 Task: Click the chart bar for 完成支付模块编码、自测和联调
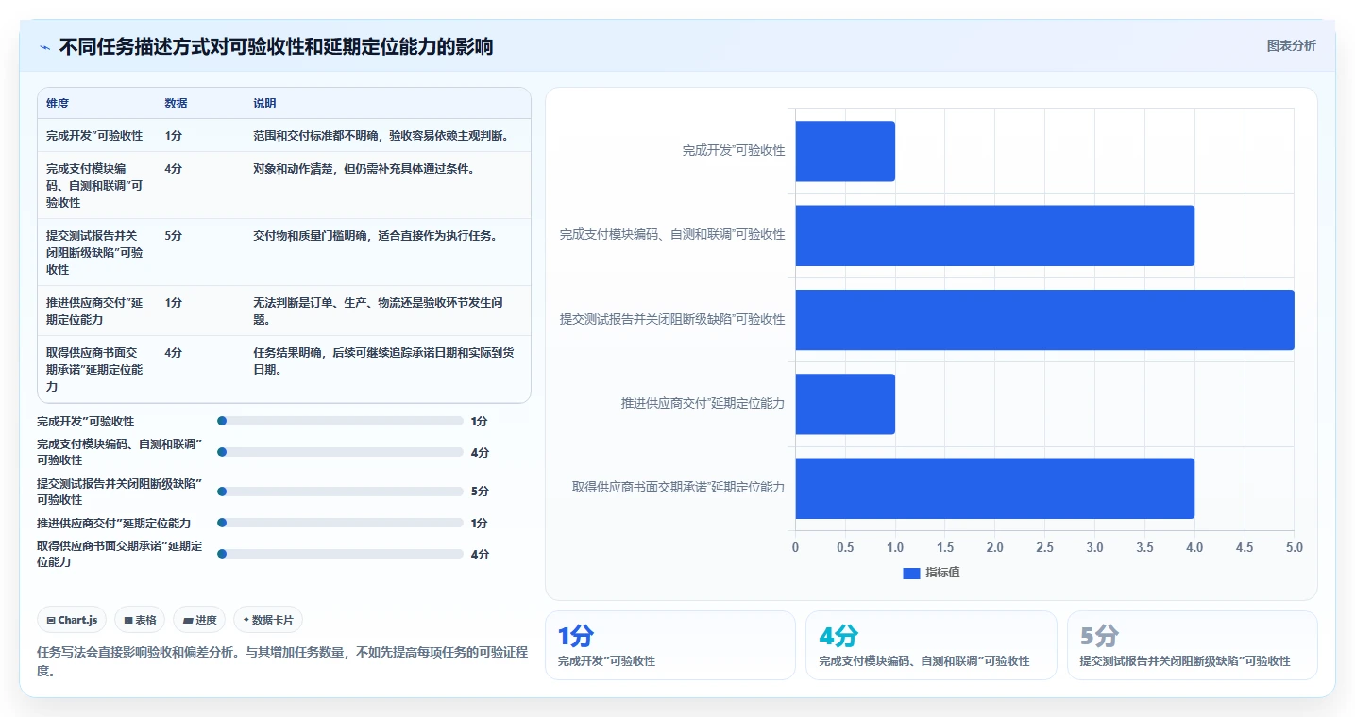(x=995, y=235)
